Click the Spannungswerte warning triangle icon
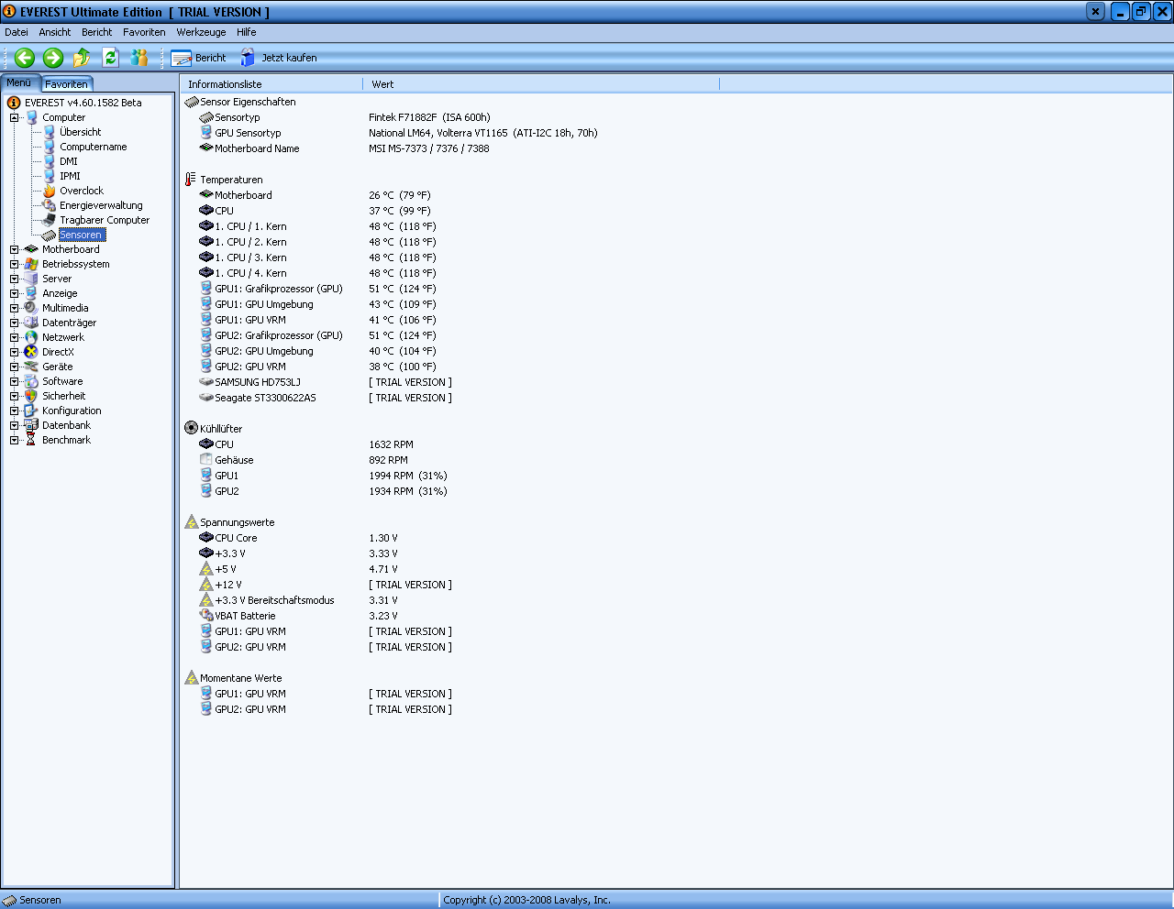Screen dimensions: 1174x909 pyautogui.click(x=191, y=521)
